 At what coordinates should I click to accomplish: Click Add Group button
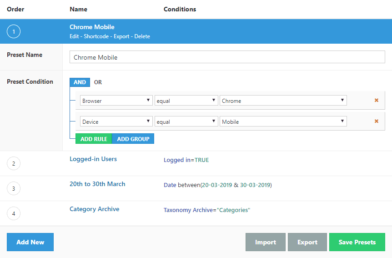[133, 139]
